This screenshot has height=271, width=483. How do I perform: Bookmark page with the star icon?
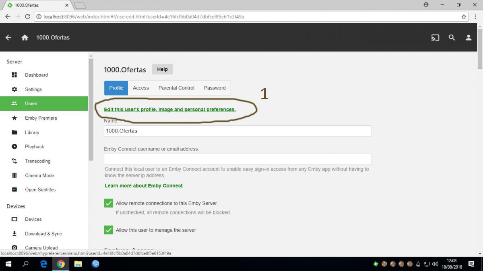[464, 17]
